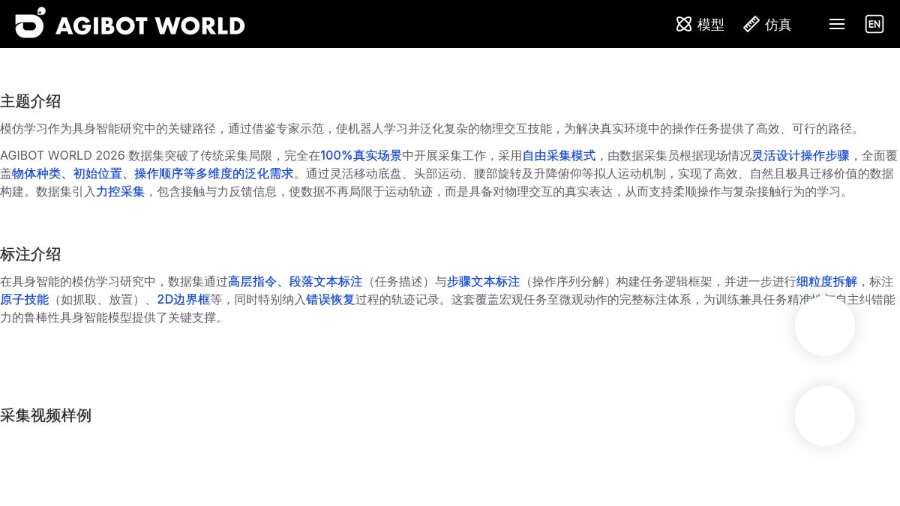The image size is (900, 506).
Task: Switch language with the EN icon
Action: coord(874,24)
